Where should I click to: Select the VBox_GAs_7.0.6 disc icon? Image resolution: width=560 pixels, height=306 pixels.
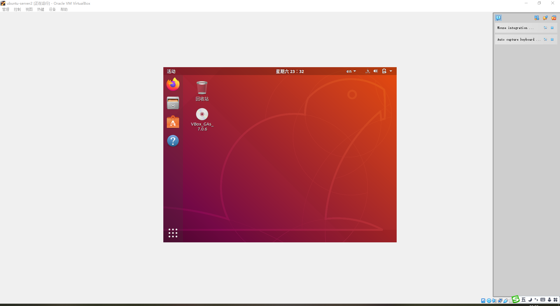(202, 119)
